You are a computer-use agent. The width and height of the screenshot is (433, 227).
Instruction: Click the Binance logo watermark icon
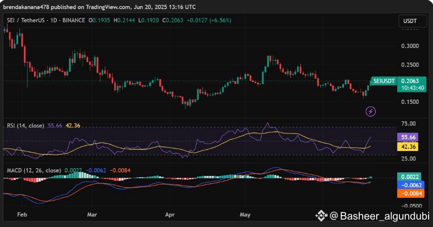[322, 215]
